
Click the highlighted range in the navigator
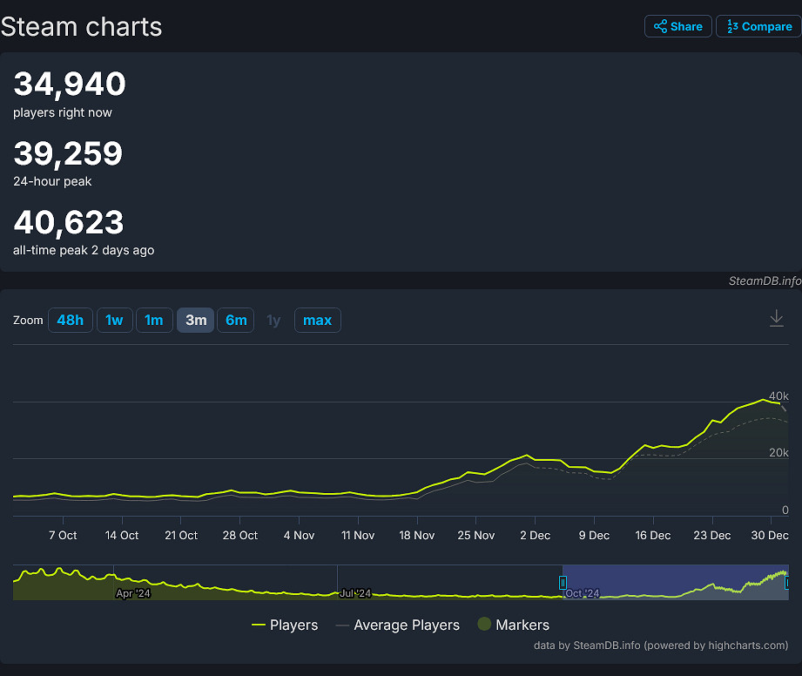coord(675,582)
